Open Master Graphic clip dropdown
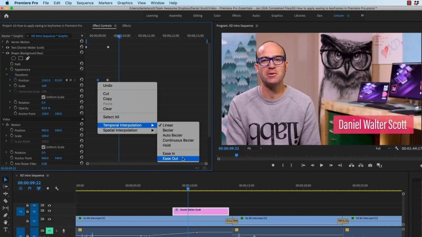The height and width of the screenshot is (237, 422). click(x=27, y=36)
